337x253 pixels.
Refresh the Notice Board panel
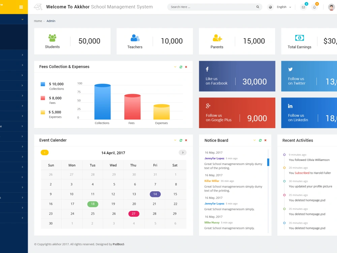click(x=260, y=140)
